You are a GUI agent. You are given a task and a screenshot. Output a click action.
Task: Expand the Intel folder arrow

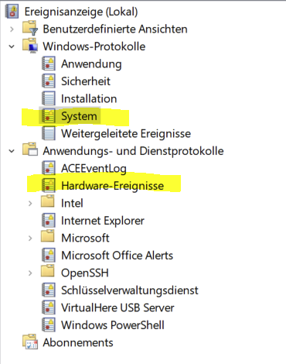click(30, 204)
